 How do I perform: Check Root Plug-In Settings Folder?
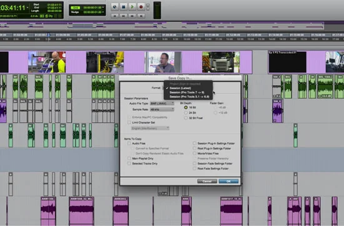pos(195,148)
